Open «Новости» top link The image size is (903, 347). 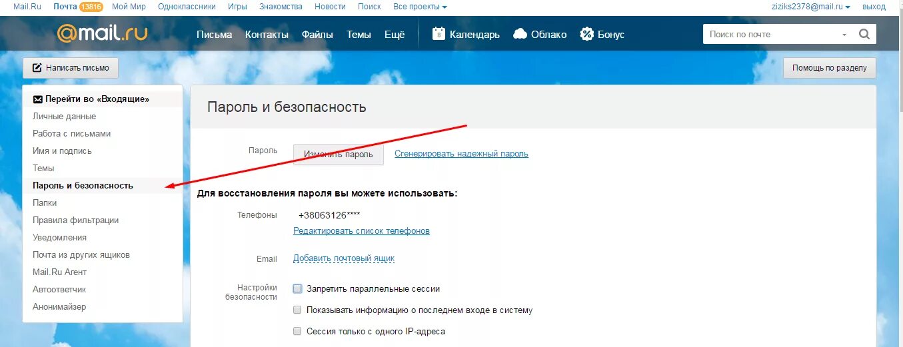coord(329,7)
